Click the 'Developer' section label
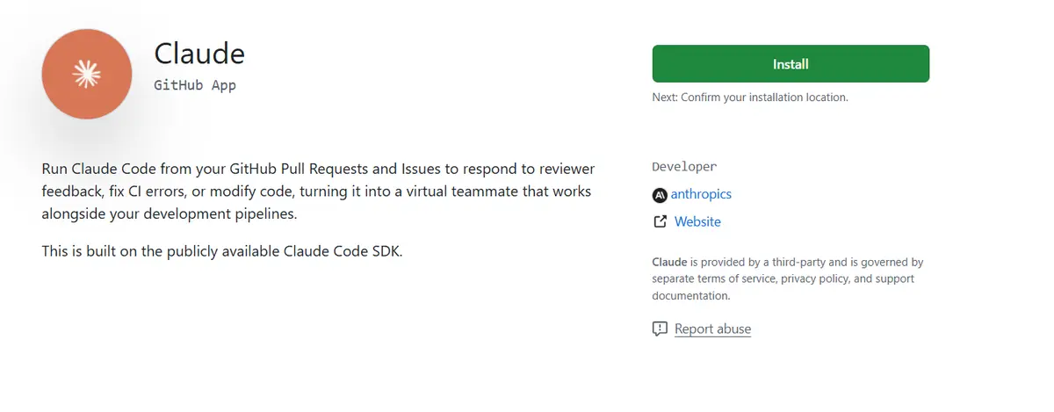 (684, 167)
